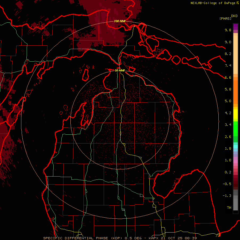Pick the yellow band of the color bar

235,114
